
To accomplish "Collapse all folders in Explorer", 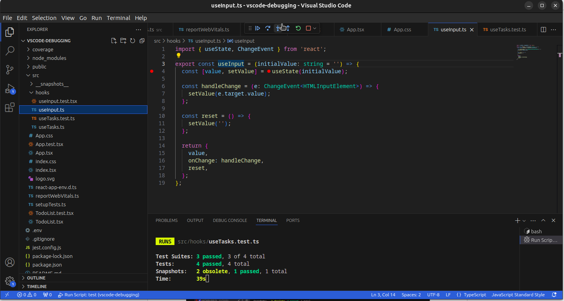I will pos(142,41).
